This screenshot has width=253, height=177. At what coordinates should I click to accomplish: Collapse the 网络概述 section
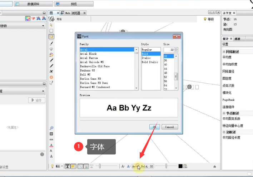[x=224, y=52]
